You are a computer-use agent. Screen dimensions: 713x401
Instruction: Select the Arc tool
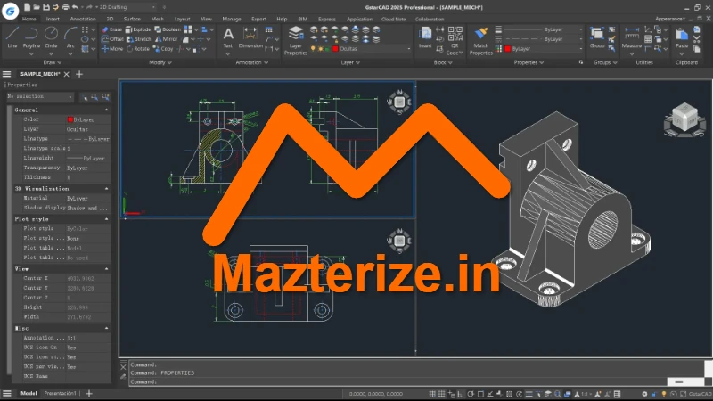(70, 37)
